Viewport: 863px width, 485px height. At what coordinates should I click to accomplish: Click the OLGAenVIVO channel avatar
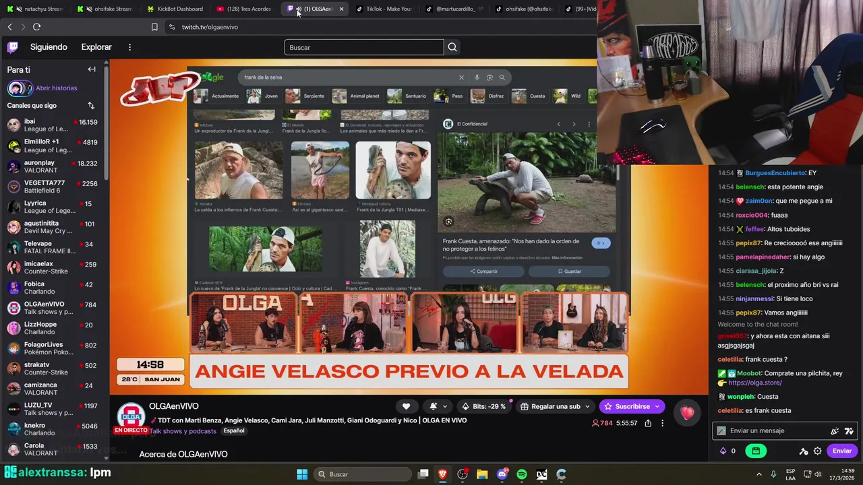click(131, 416)
